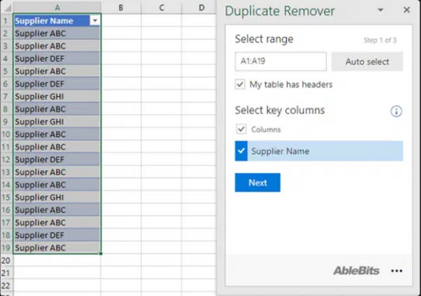Select cell A13 containing Supplier ABC
This screenshot has height=296, width=421.
point(57,172)
